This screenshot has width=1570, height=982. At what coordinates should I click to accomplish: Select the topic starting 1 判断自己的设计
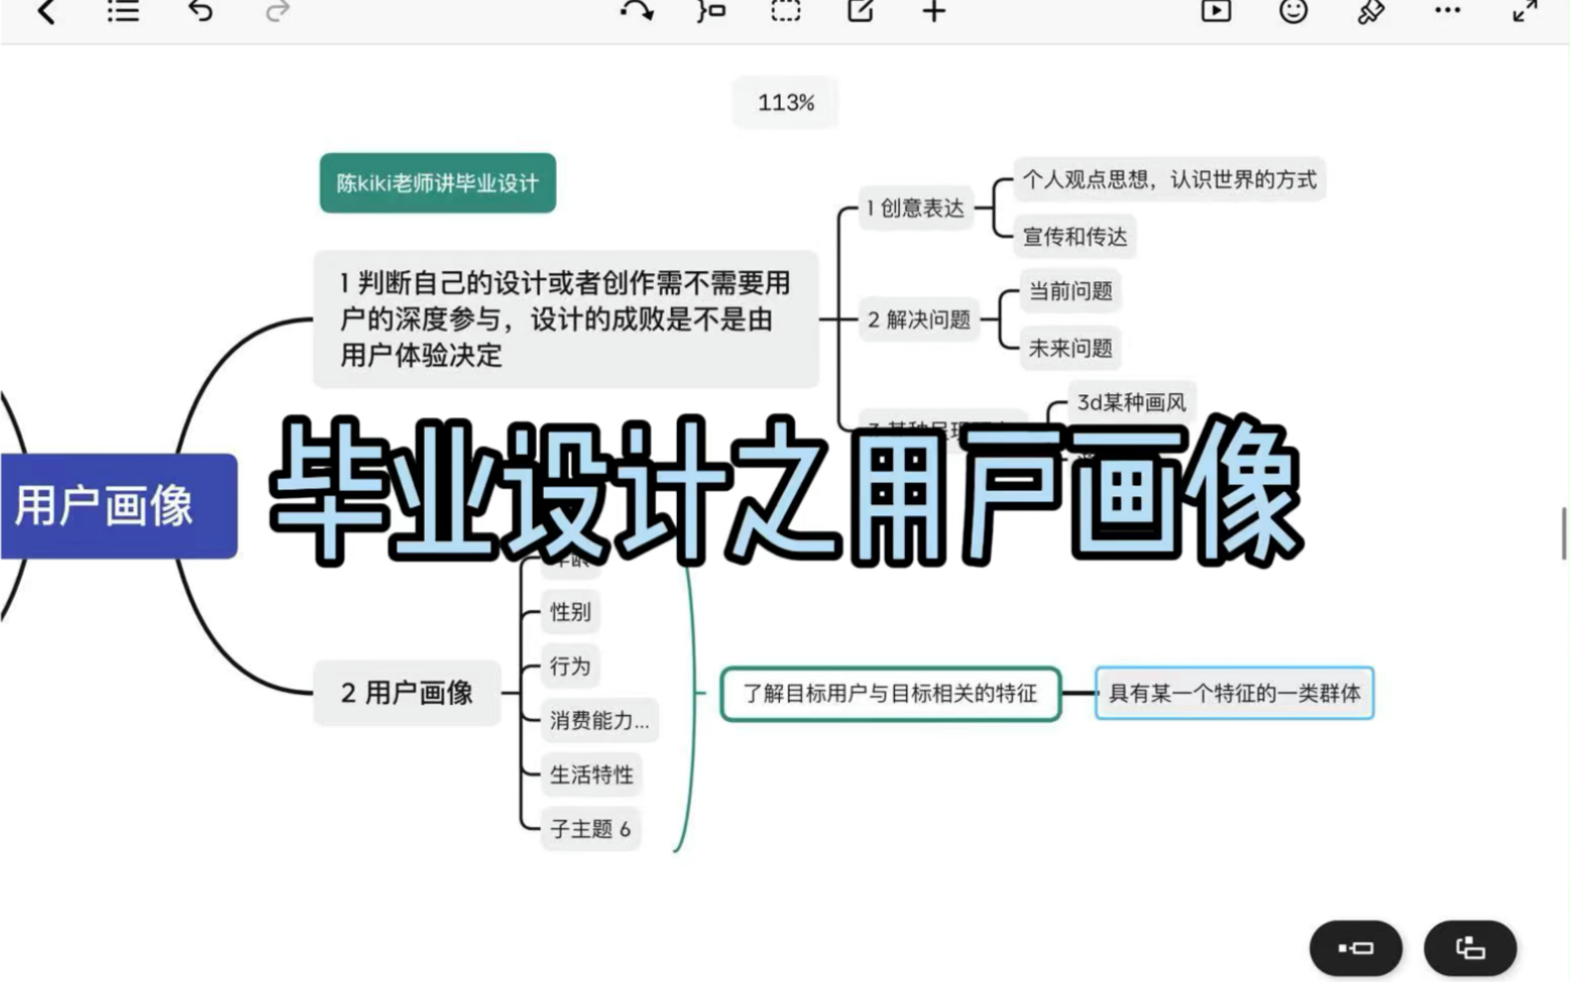click(x=566, y=319)
